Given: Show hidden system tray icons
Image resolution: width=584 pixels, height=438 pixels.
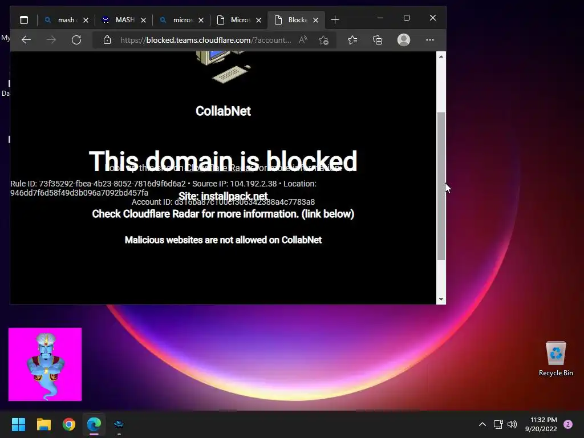Looking at the screenshot, I should [482, 424].
